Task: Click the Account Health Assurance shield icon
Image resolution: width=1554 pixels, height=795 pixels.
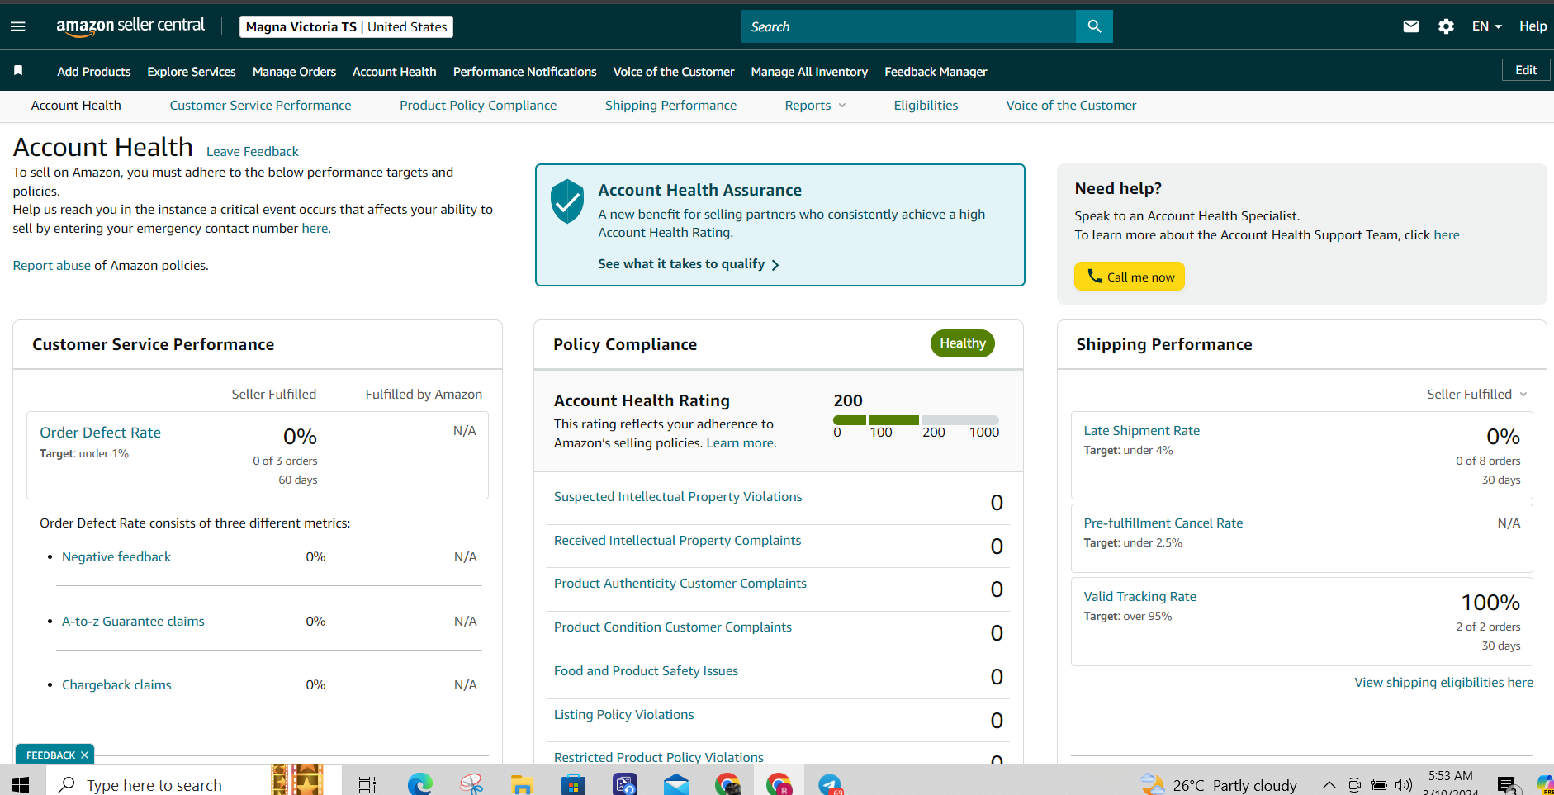Action: [x=567, y=201]
